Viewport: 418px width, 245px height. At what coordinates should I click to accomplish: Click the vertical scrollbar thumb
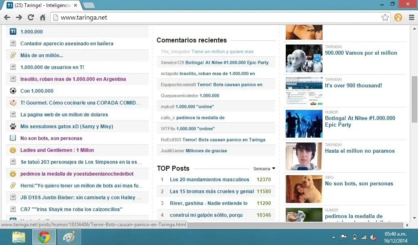(414, 100)
